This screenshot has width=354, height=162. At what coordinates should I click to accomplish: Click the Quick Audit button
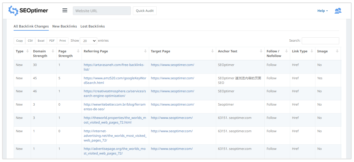tap(145, 11)
